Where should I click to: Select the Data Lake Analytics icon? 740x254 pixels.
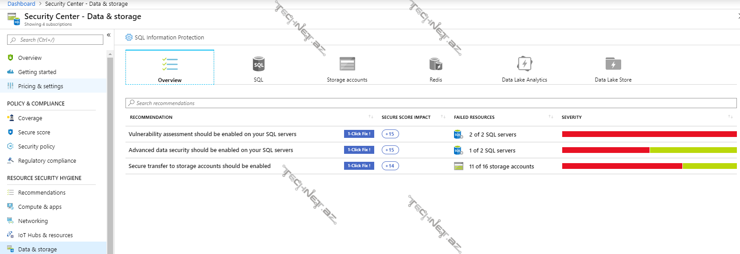[x=524, y=64]
